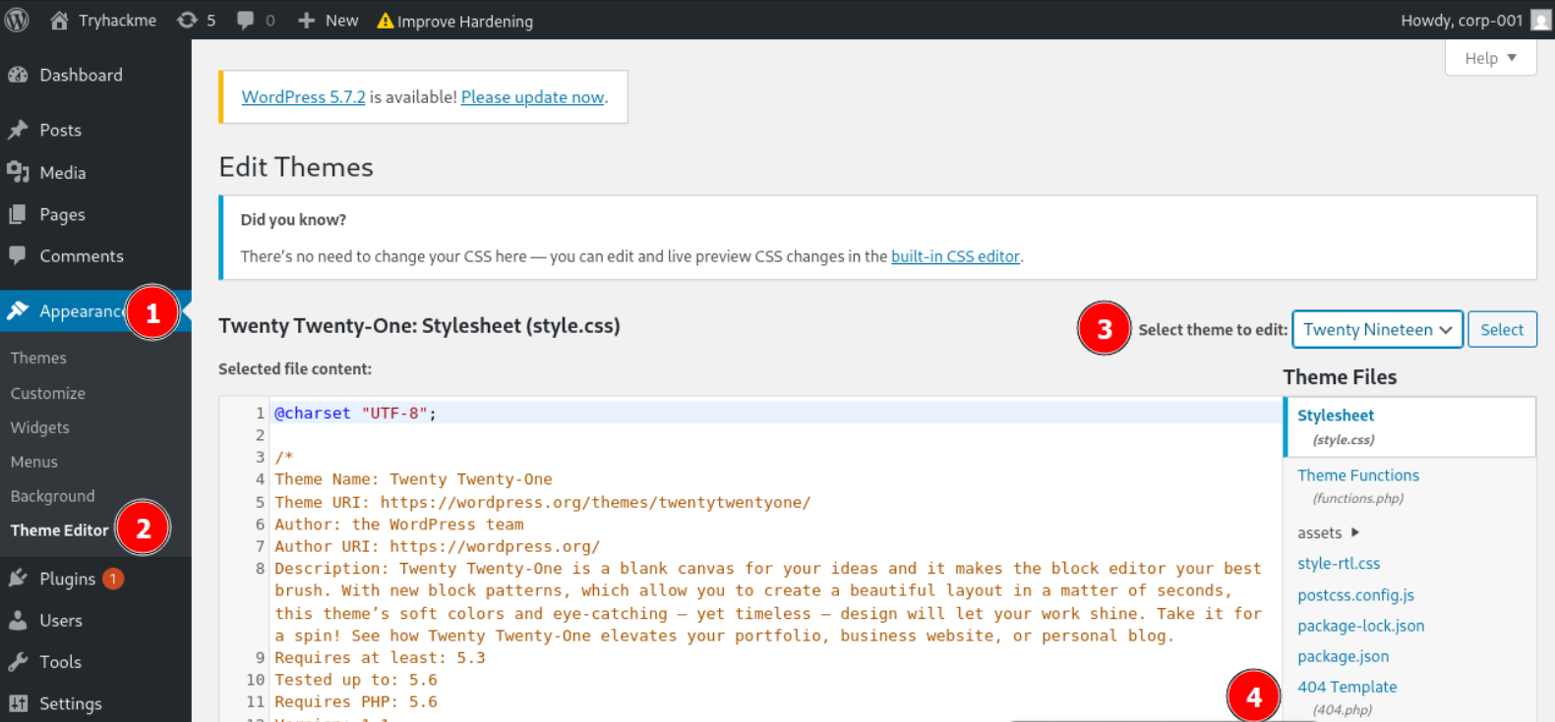The width and height of the screenshot is (1555, 722).
Task: Click the Appearance paintbrush icon
Action: pos(18,310)
